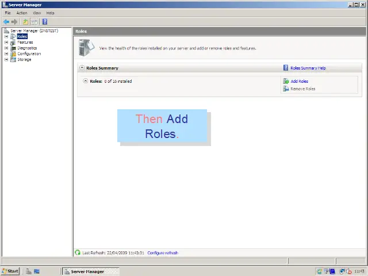
Task: Open the Roles Summary Help link
Action: pyautogui.click(x=308, y=68)
